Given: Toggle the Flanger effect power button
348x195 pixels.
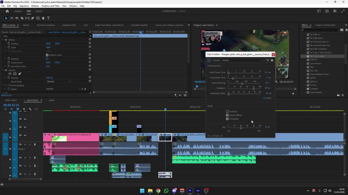Looking at the screenshot, I should click(209, 60).
